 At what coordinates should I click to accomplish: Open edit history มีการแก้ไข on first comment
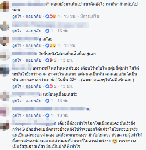[x=90, y=16]
